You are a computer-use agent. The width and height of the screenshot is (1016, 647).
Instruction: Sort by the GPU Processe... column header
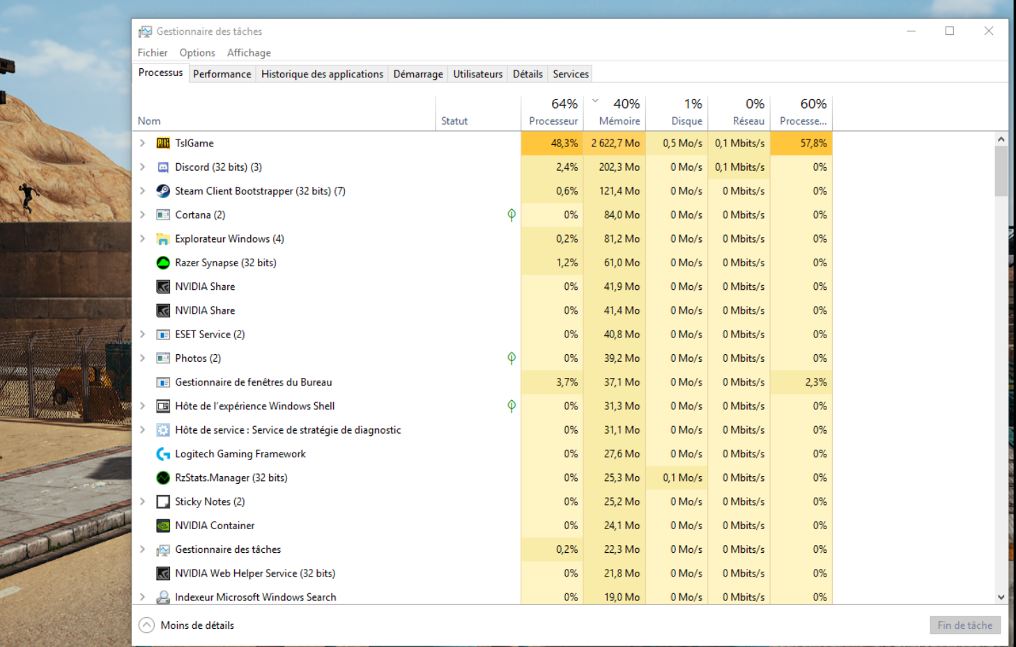(801, 113)
